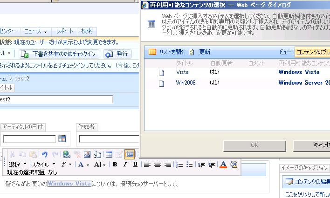Toggle underline formatting
330x198 pixels.
(x=135, y=165)
